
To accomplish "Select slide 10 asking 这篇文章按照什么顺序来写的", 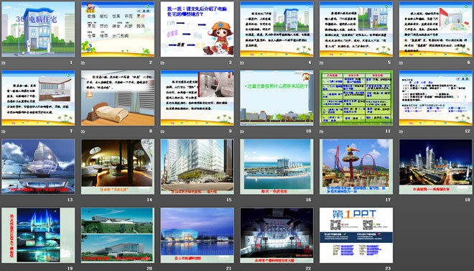I will click(x=276, y=98).
